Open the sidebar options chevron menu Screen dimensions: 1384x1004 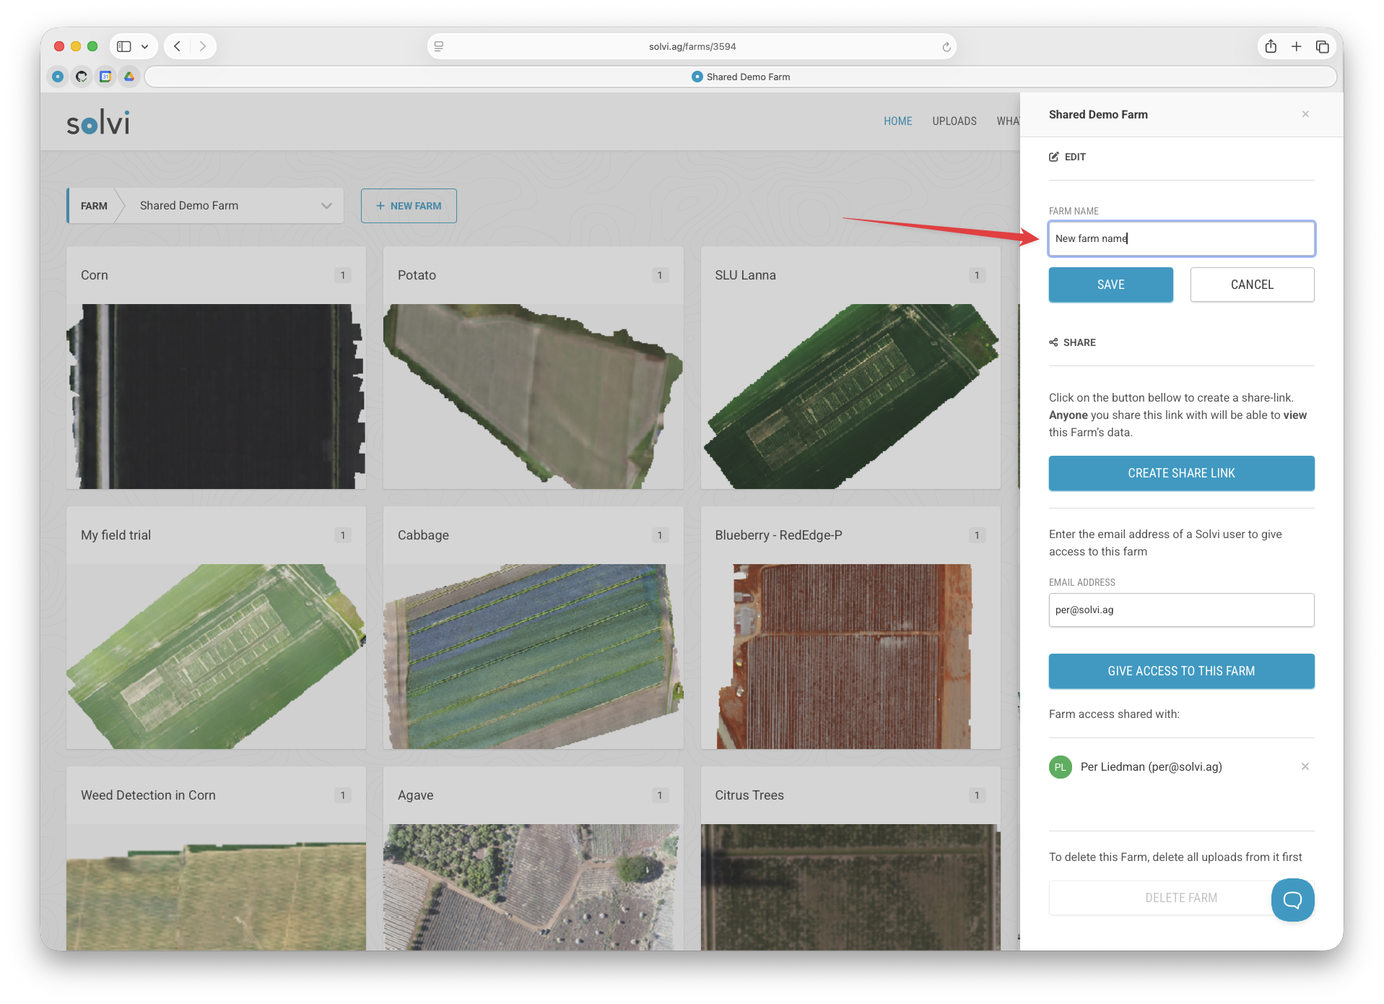pyautogui.click(x=144, y=46)
